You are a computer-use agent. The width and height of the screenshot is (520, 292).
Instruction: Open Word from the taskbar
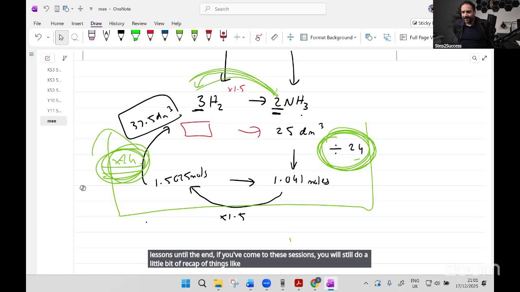coord(250,283)
